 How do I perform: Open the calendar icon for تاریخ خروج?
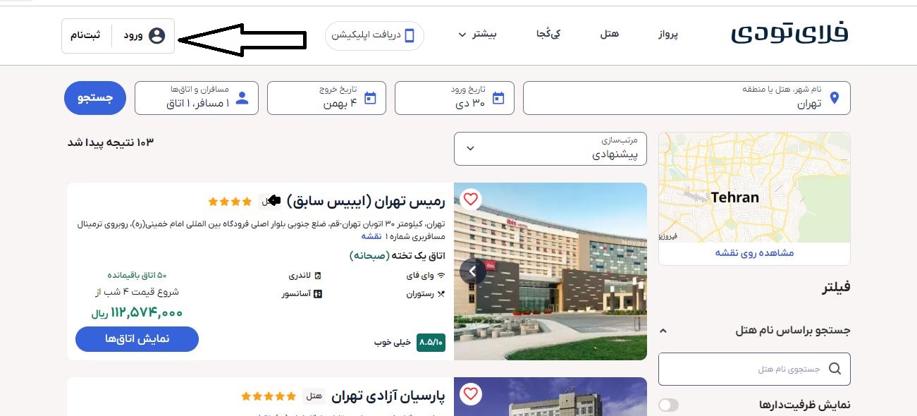click(370, 98)
